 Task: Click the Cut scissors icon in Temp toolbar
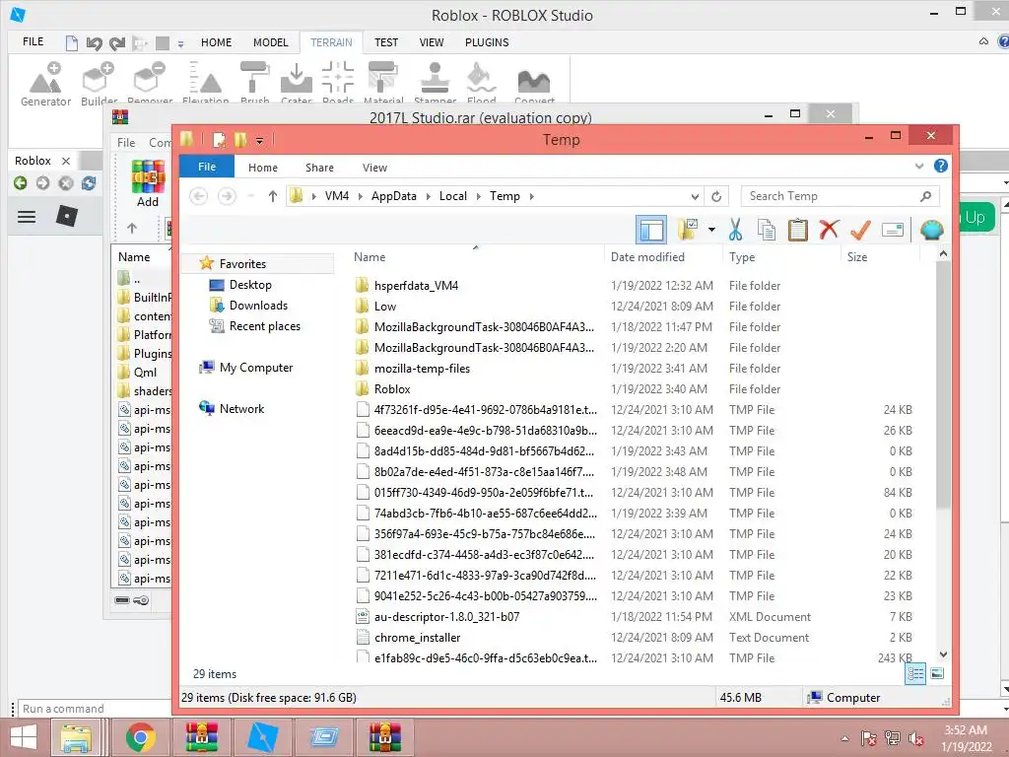tap(735, 230)
